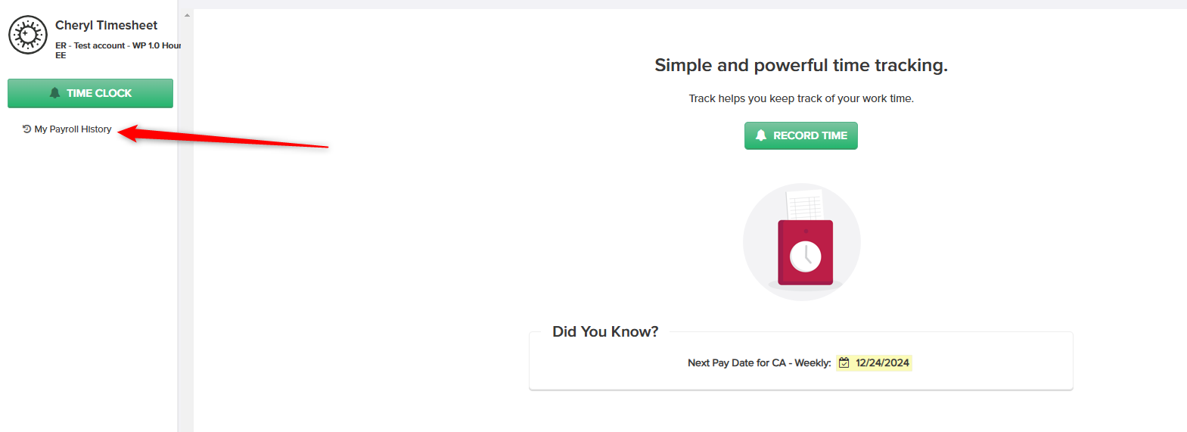Click the Did You Know? heading
1187x432 pixels.
605,331
